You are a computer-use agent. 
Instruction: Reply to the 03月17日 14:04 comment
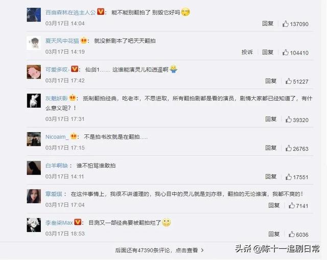(x=268, y=23)
